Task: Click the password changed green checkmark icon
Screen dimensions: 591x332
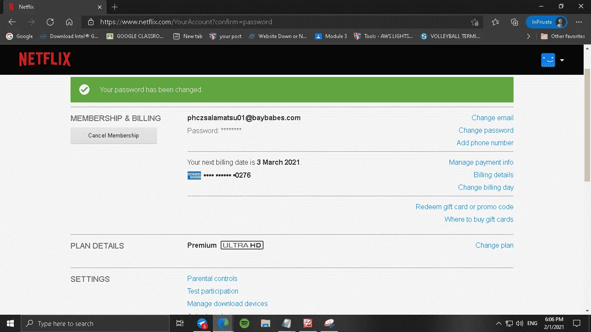Action: (x=84, y=89)
